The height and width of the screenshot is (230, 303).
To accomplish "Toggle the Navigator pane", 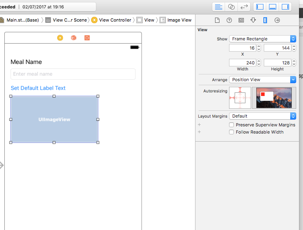I will pyautogui.click(x=260, y=7).
